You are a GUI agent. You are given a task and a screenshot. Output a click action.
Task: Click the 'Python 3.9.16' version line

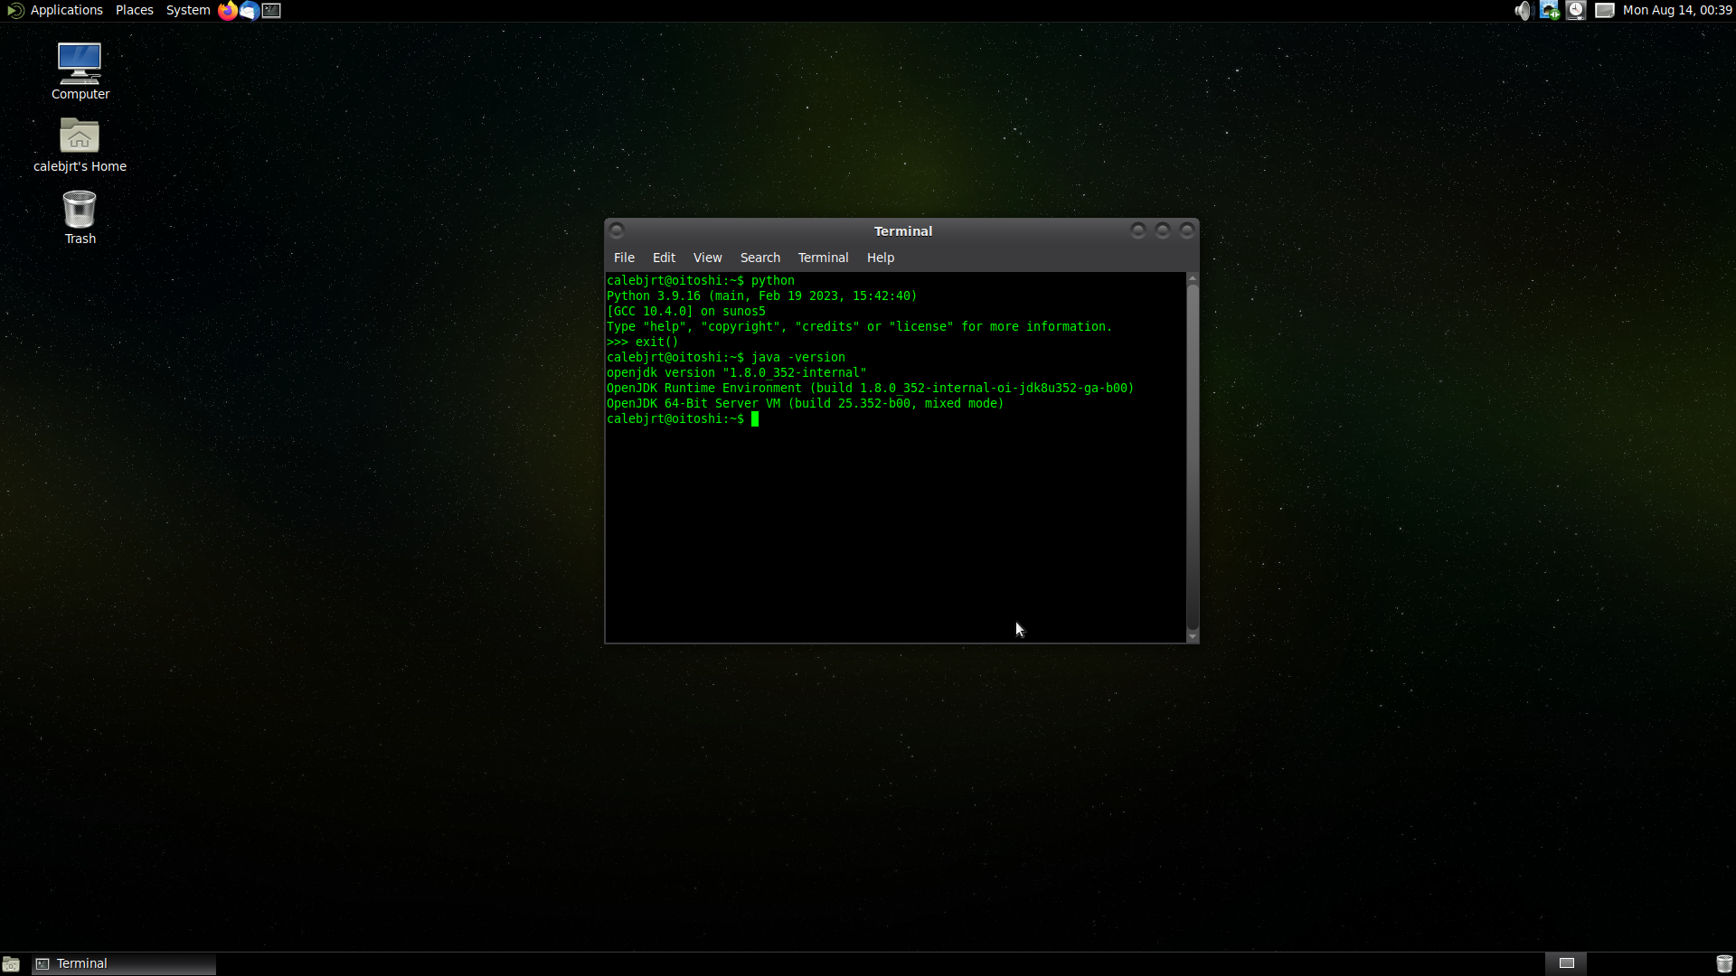(761, 296)
